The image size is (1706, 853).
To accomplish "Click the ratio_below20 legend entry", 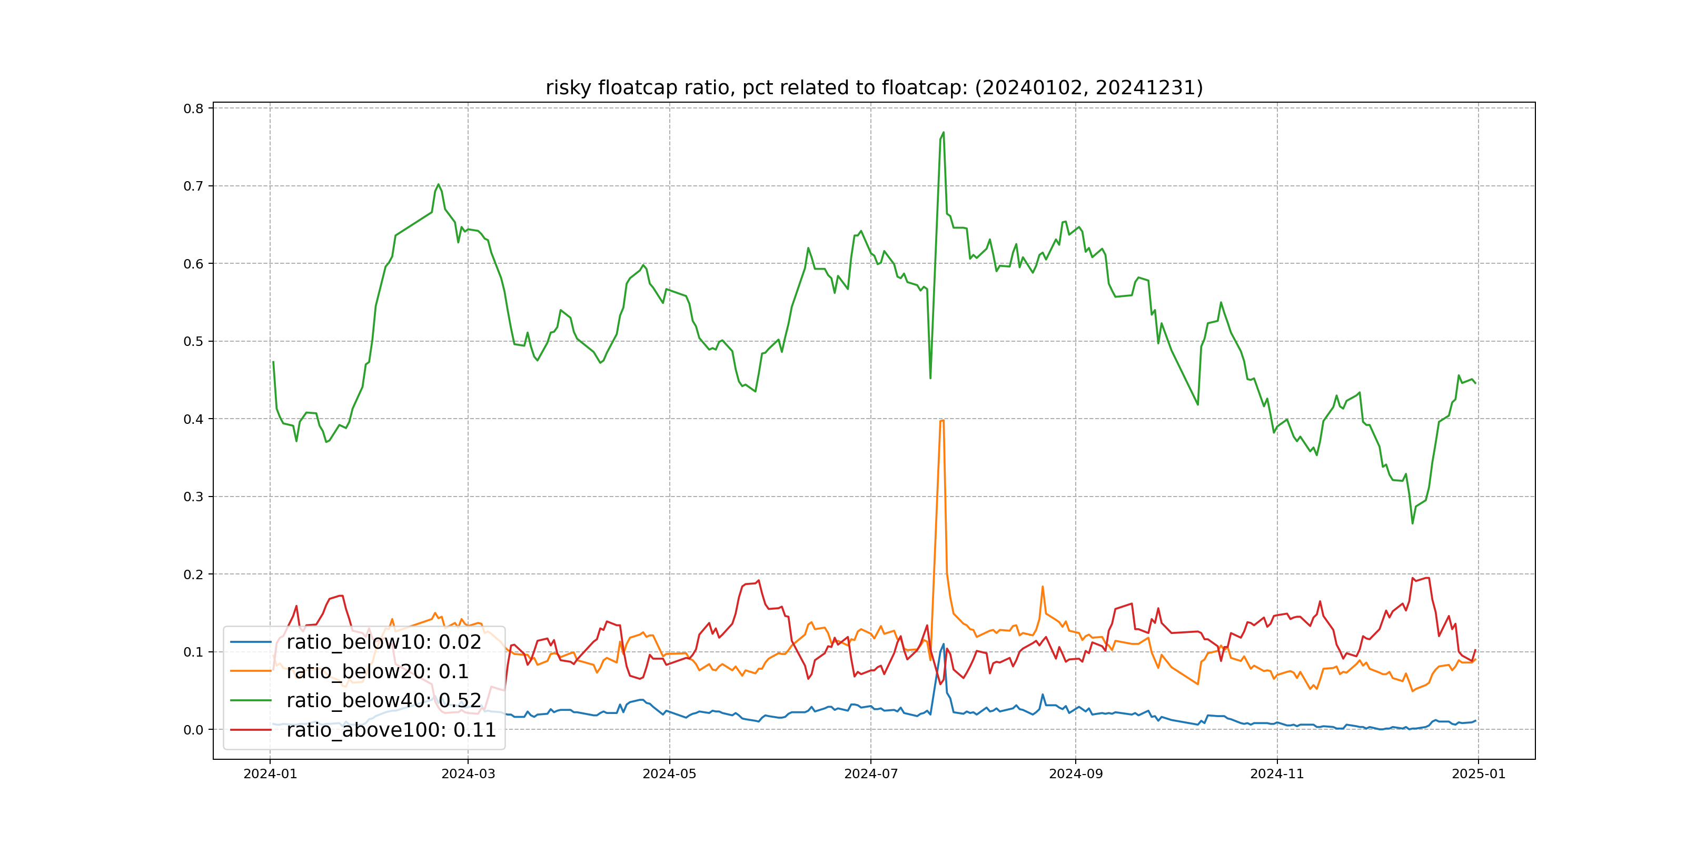I will [x=377, y=671].
